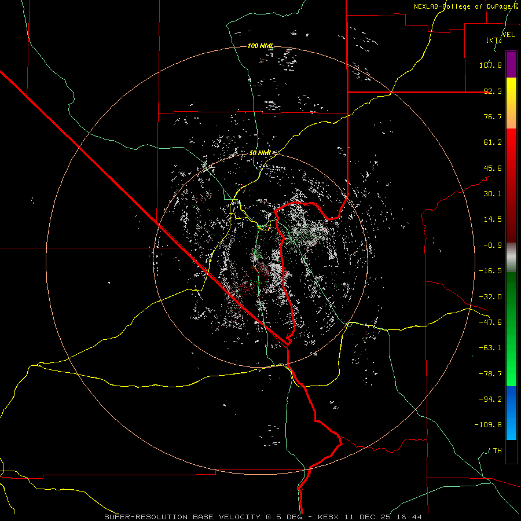Click the -32.0 velocity scale value
Viewport: 521px width, 521px height.
point(490,297)
